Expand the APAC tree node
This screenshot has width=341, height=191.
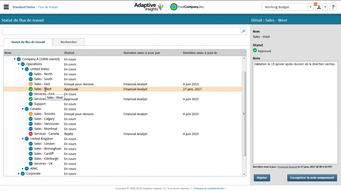[23, 168]
